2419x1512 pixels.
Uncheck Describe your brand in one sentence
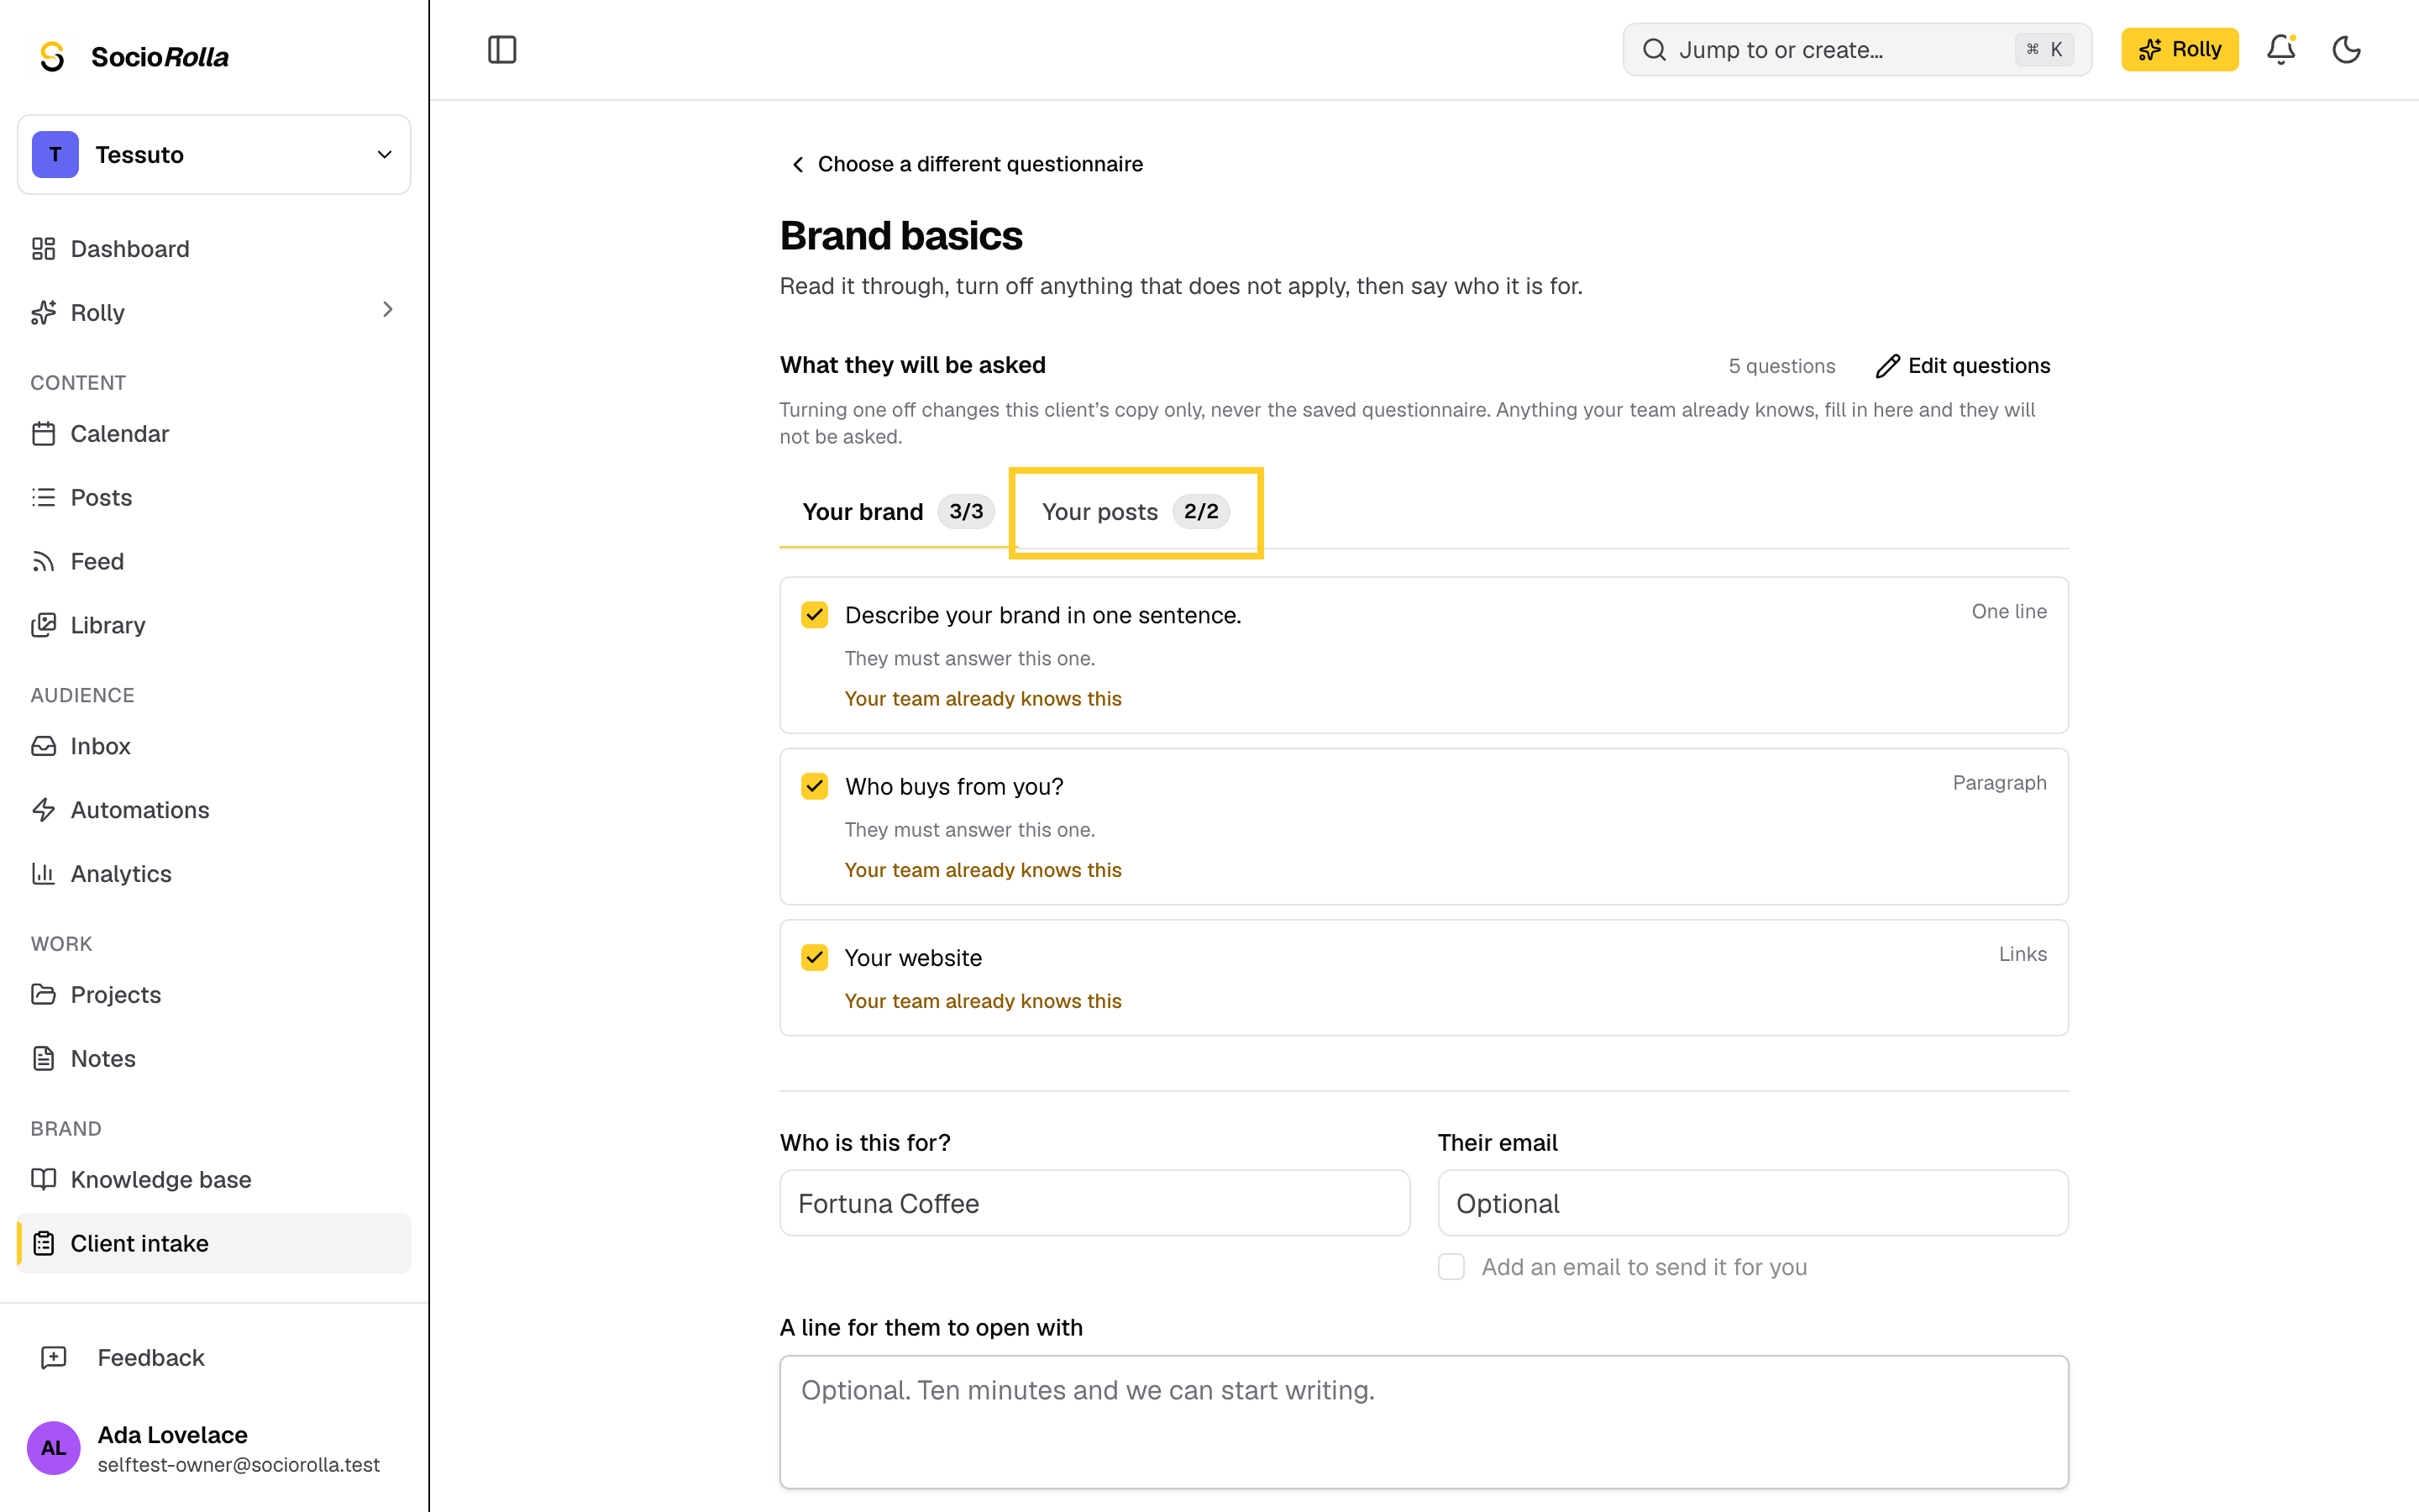coord(815,614)
